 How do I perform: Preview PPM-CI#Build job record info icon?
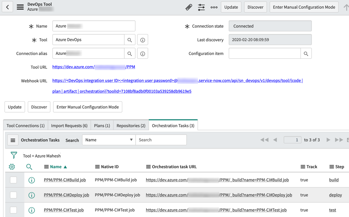click(32, 180)
